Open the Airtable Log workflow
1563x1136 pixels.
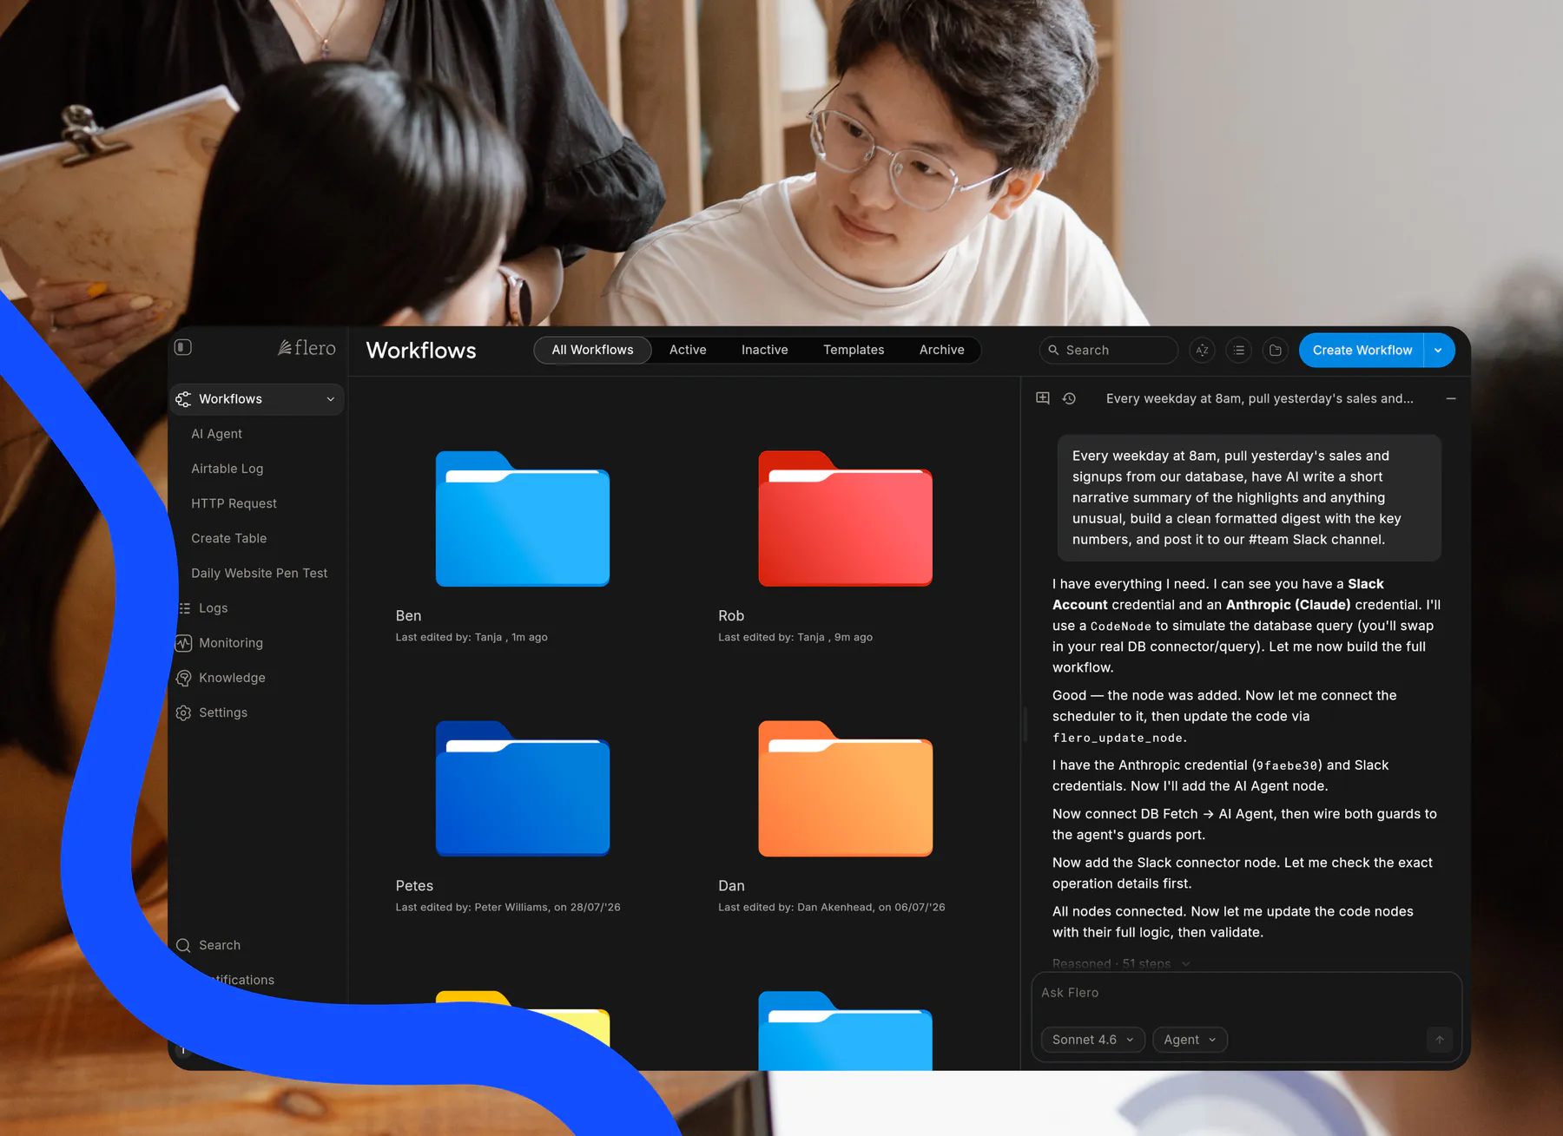(228, 469)
